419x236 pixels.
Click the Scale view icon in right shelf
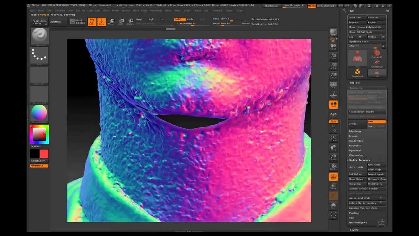(333, 157)
